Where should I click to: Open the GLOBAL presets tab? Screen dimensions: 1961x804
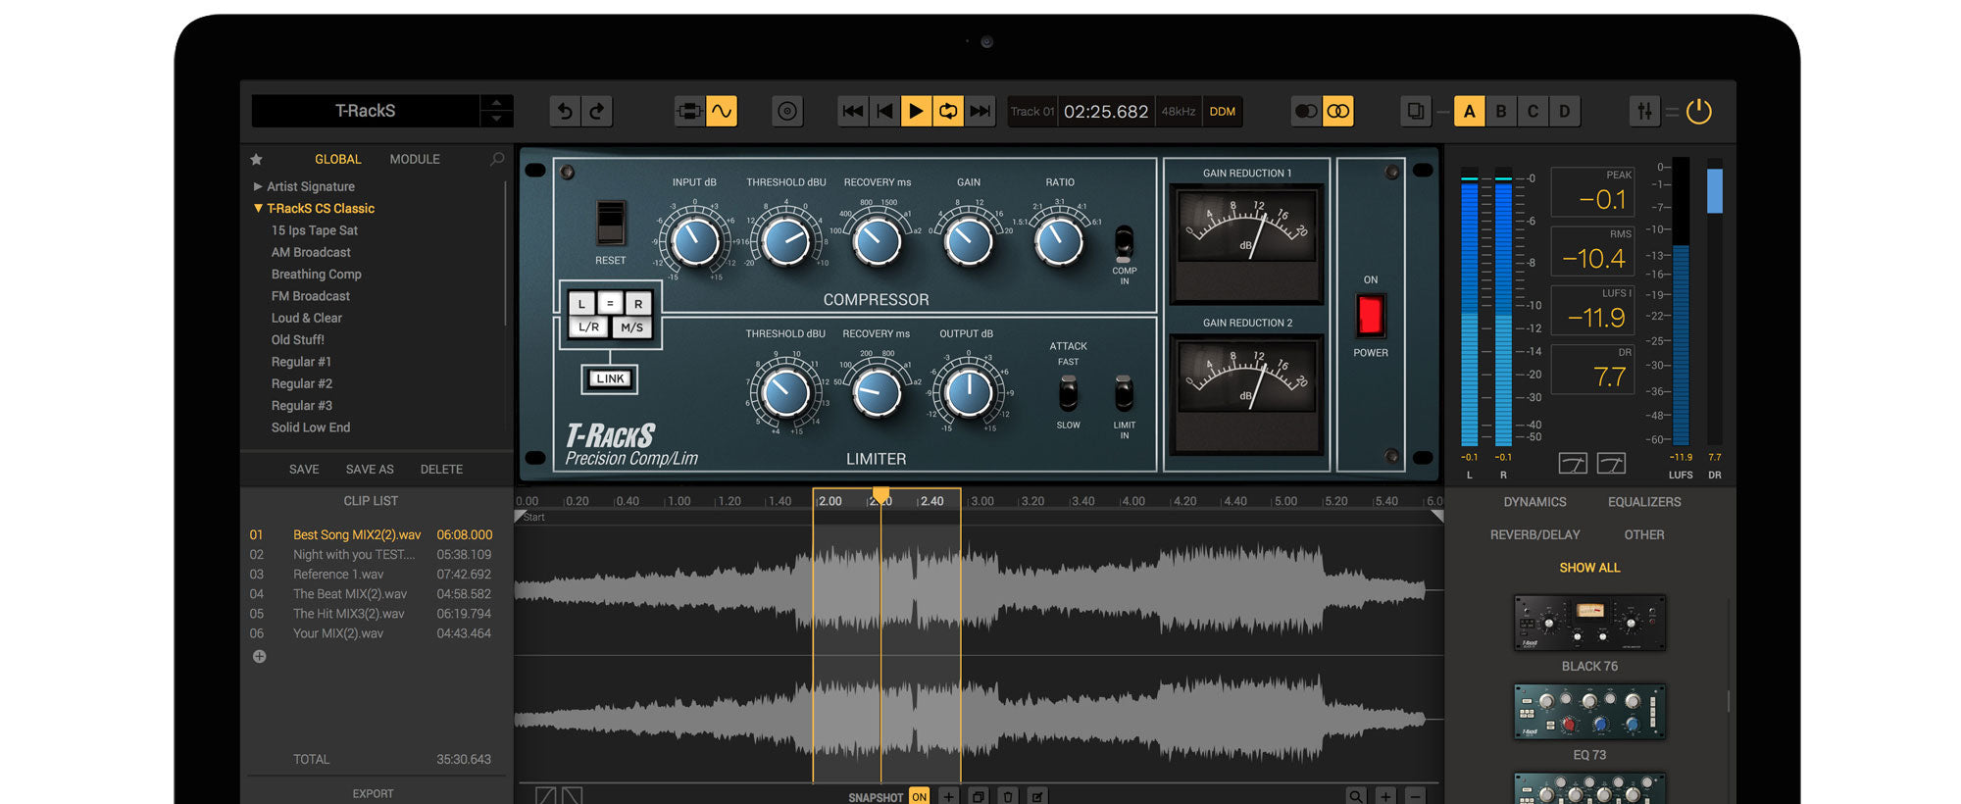coord(337,159)
